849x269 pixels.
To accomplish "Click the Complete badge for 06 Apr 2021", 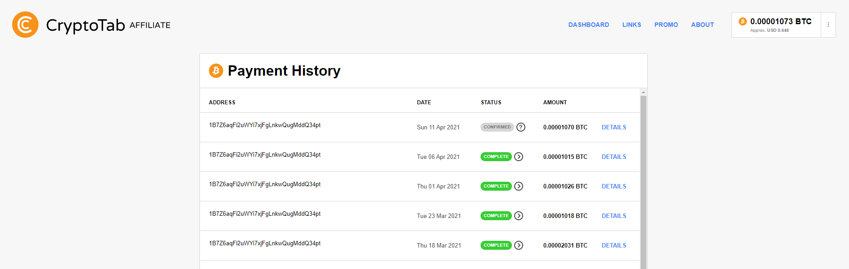I will tap(496, 157).
